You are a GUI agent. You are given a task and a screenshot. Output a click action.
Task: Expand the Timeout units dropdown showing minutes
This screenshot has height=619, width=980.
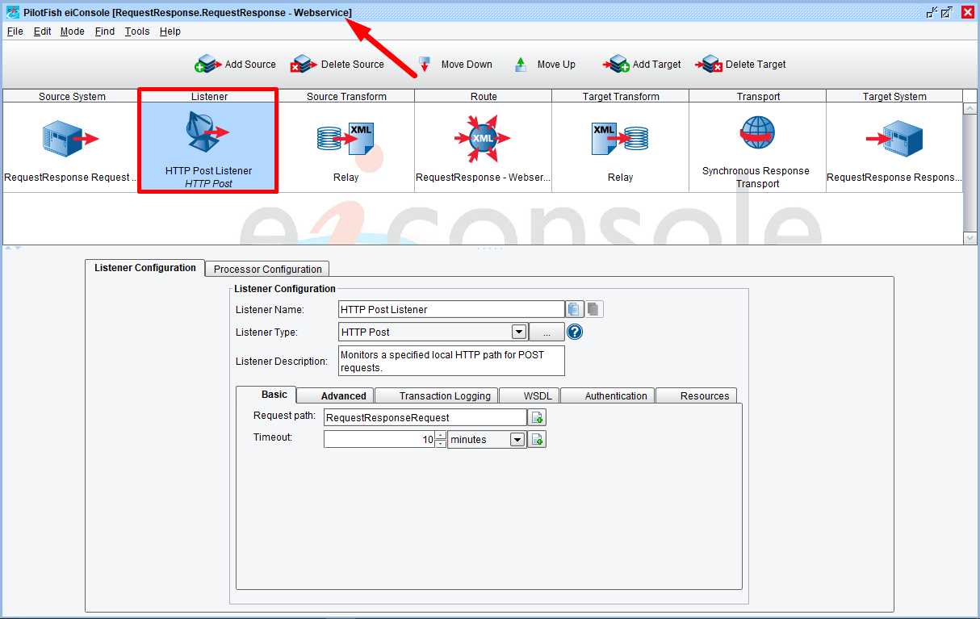517,440
